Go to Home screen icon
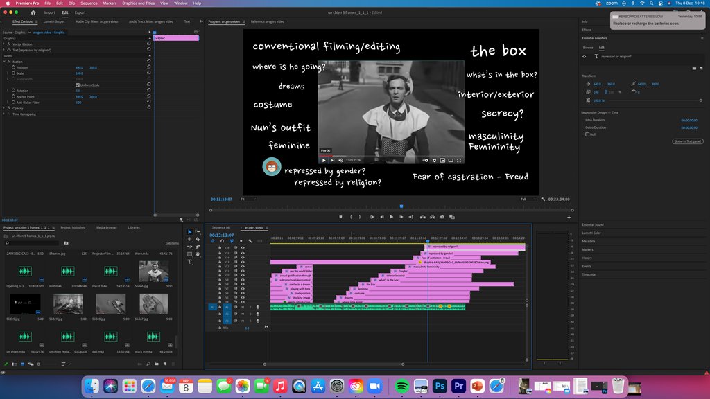This screenshot has height=399, width=710. pos(33,12)
